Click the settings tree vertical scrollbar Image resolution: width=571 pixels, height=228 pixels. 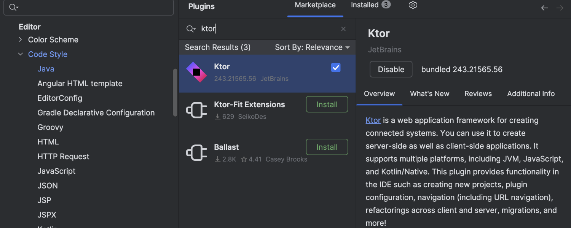click(x=175, y=92)
